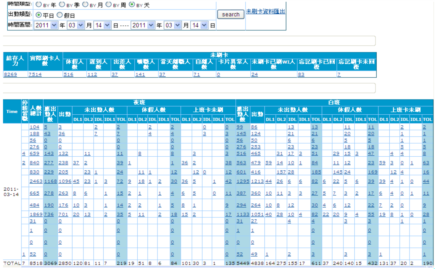Open the start day dropdown
Screen dimensions: 435x269
(102, 25)
